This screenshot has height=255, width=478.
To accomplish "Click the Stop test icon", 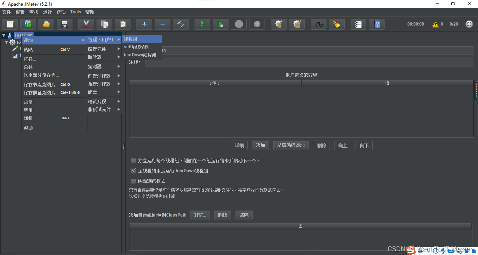I will (x=239, y=24).
